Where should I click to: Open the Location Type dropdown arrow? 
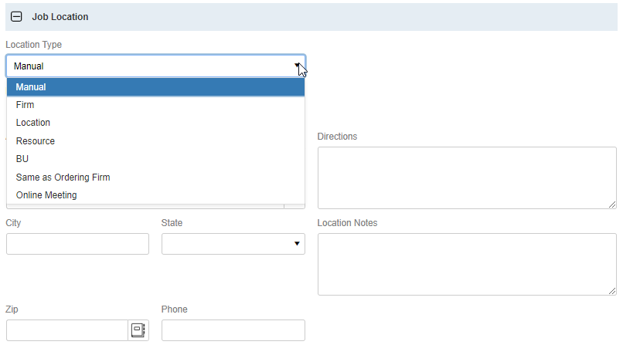297,66
